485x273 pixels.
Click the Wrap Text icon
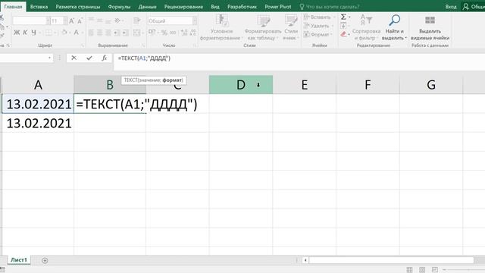click(x=137, y=21)
